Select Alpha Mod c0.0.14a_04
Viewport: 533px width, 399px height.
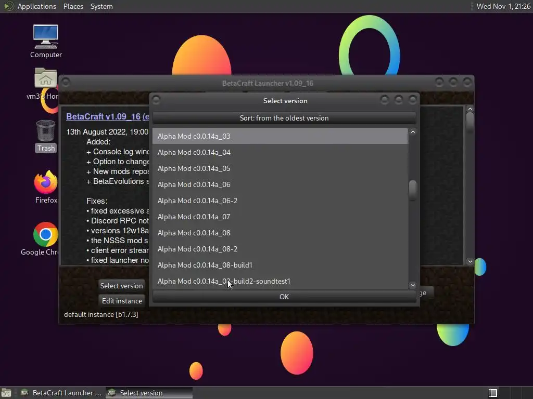[x=280, y=152]
